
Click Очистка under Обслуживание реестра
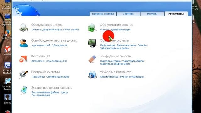[x=105, y=30]
